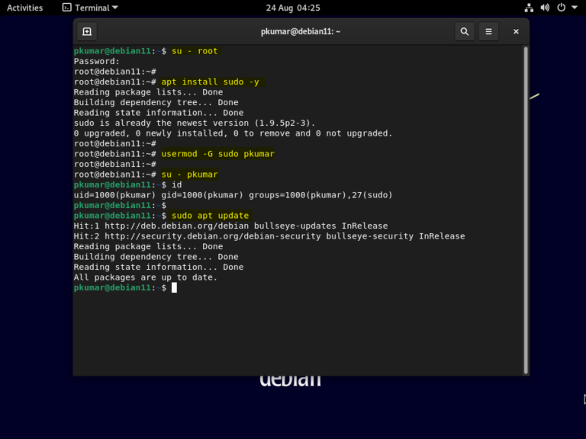Open the clock and calendar panel
Image resolution: width=586 pixels, height=439 pixels.
293,8
